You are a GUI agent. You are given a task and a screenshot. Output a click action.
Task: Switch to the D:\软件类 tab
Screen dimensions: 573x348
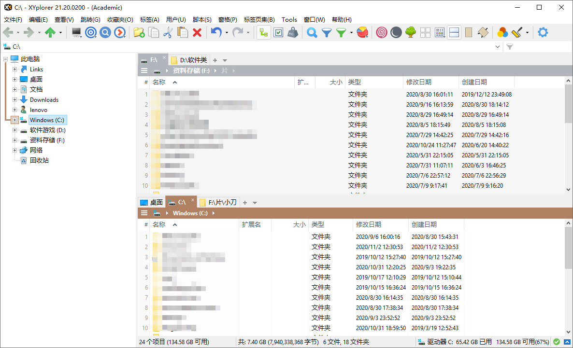[x=189, y=60]
